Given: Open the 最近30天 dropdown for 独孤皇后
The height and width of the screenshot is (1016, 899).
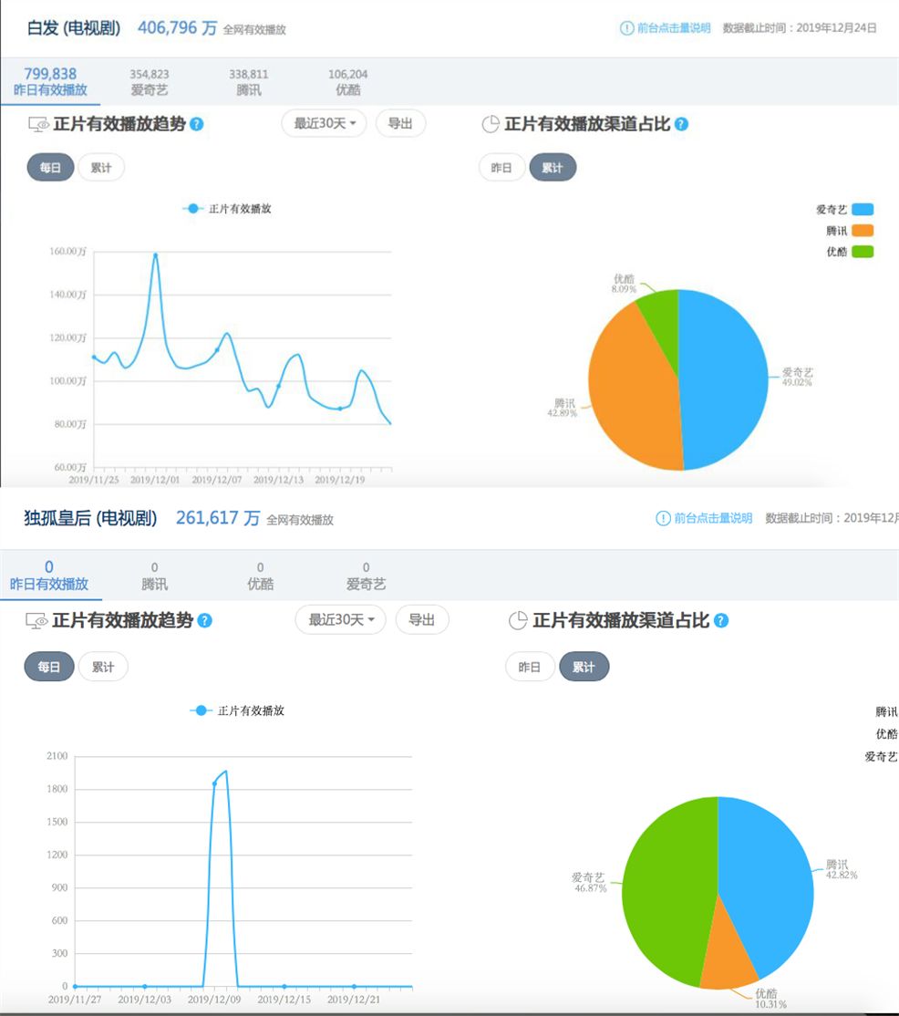Looking at the screenshot, I should click(x=339, y=619).
